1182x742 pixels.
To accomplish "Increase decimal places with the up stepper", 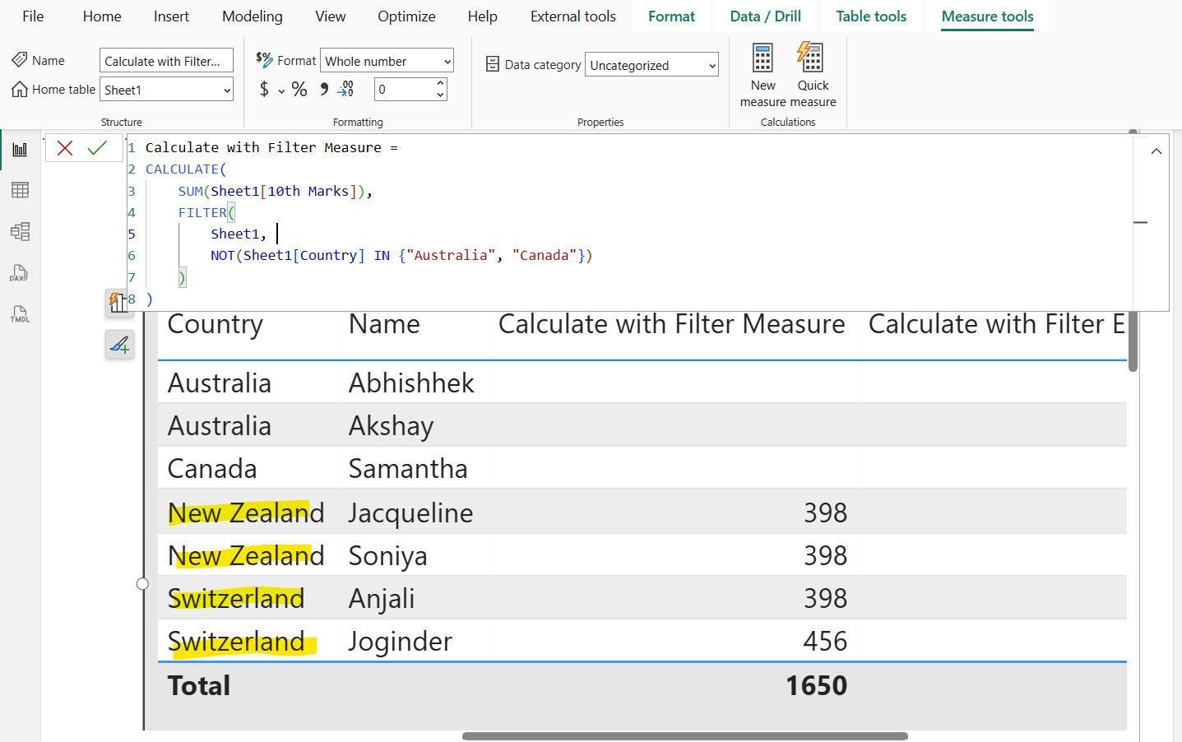I will point(439,84).
